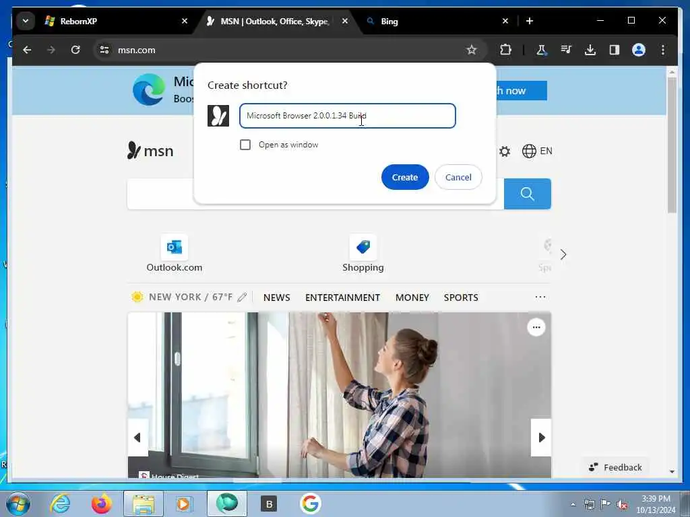
Task: Click the MSN butterfly logo
Action: pos(150,151)
